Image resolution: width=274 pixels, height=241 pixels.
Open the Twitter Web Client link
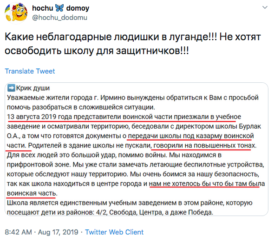coord(114,232)
